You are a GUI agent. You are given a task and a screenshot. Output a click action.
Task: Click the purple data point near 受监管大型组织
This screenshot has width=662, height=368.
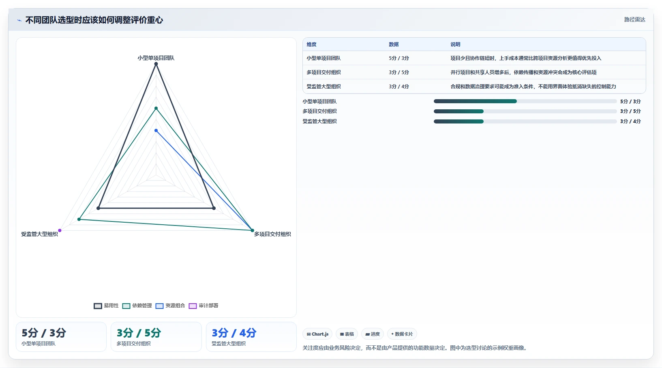click(x=60, y=230)
